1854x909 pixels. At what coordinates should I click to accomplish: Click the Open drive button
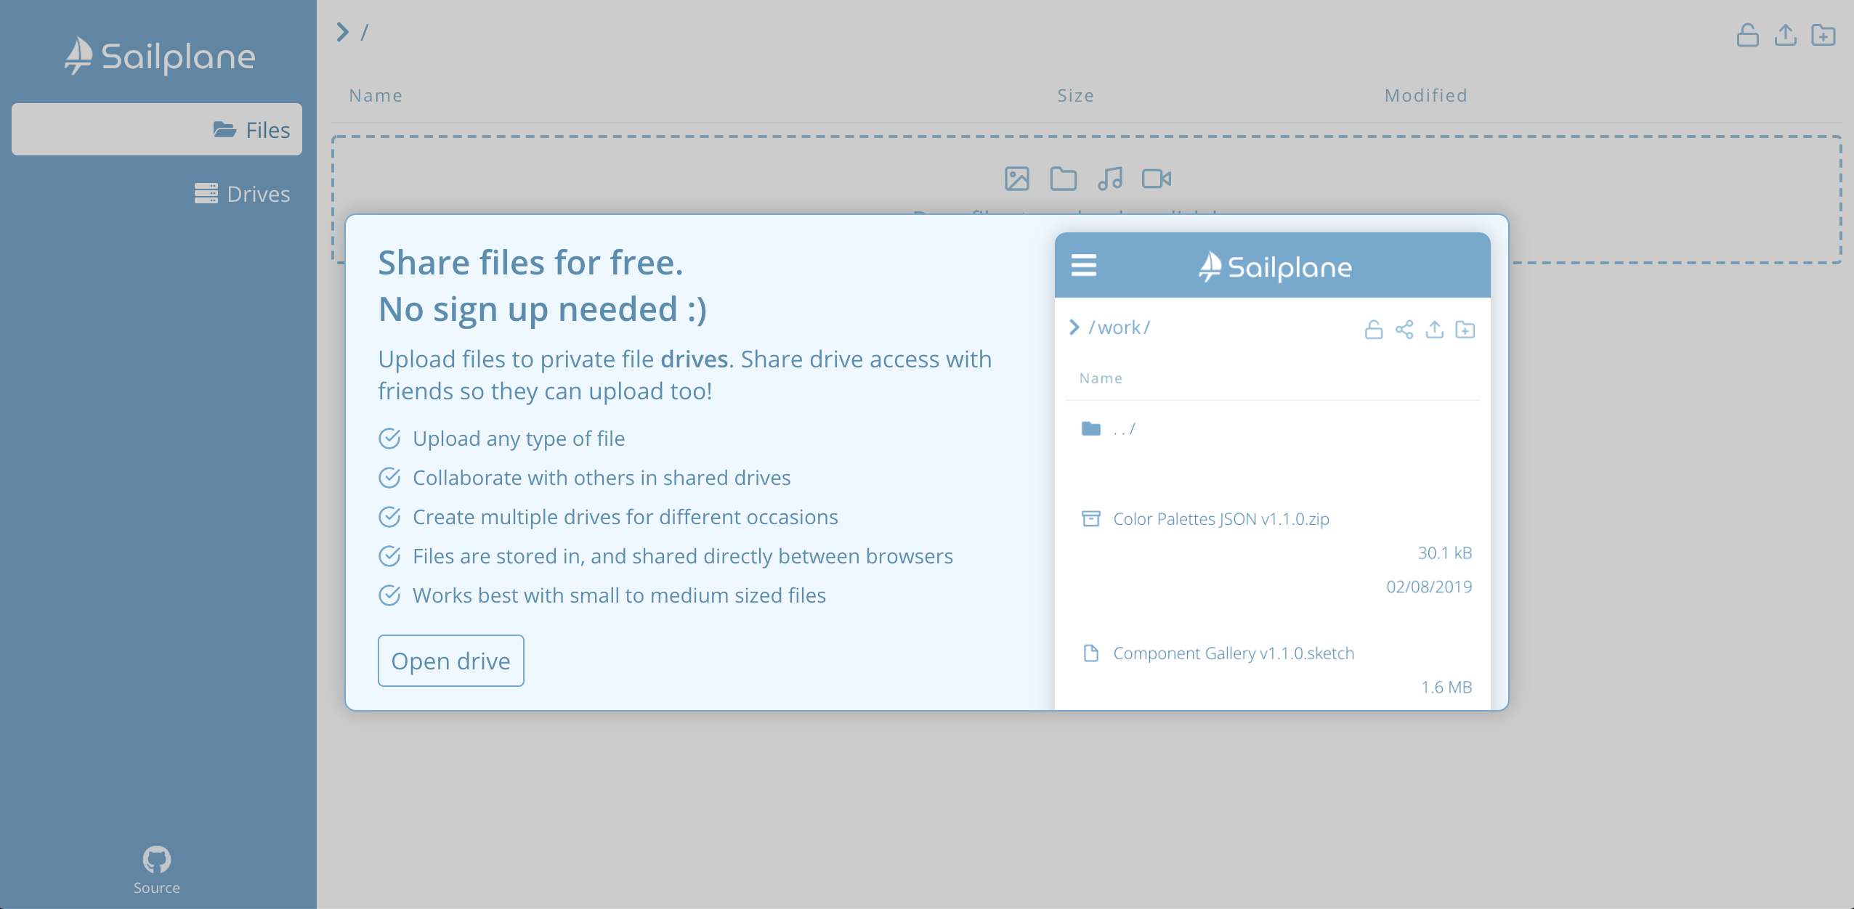pos(452,659)
